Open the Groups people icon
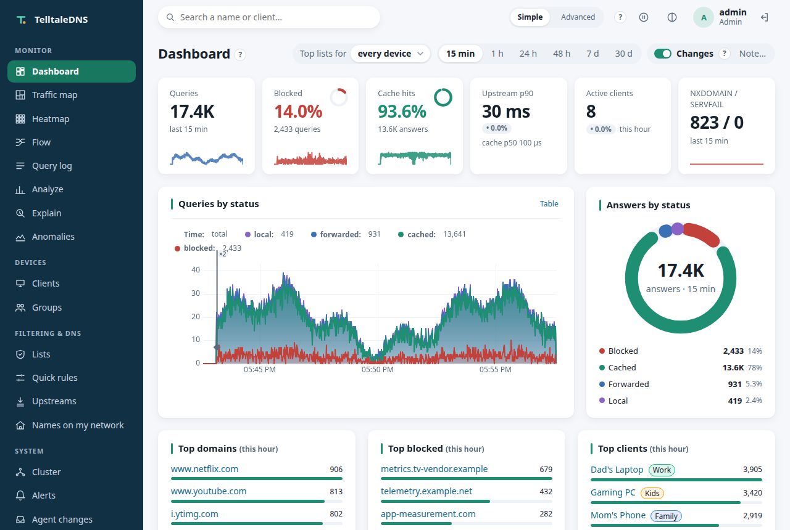The height and width of the screenshot is (530, 790). [20, 308]
